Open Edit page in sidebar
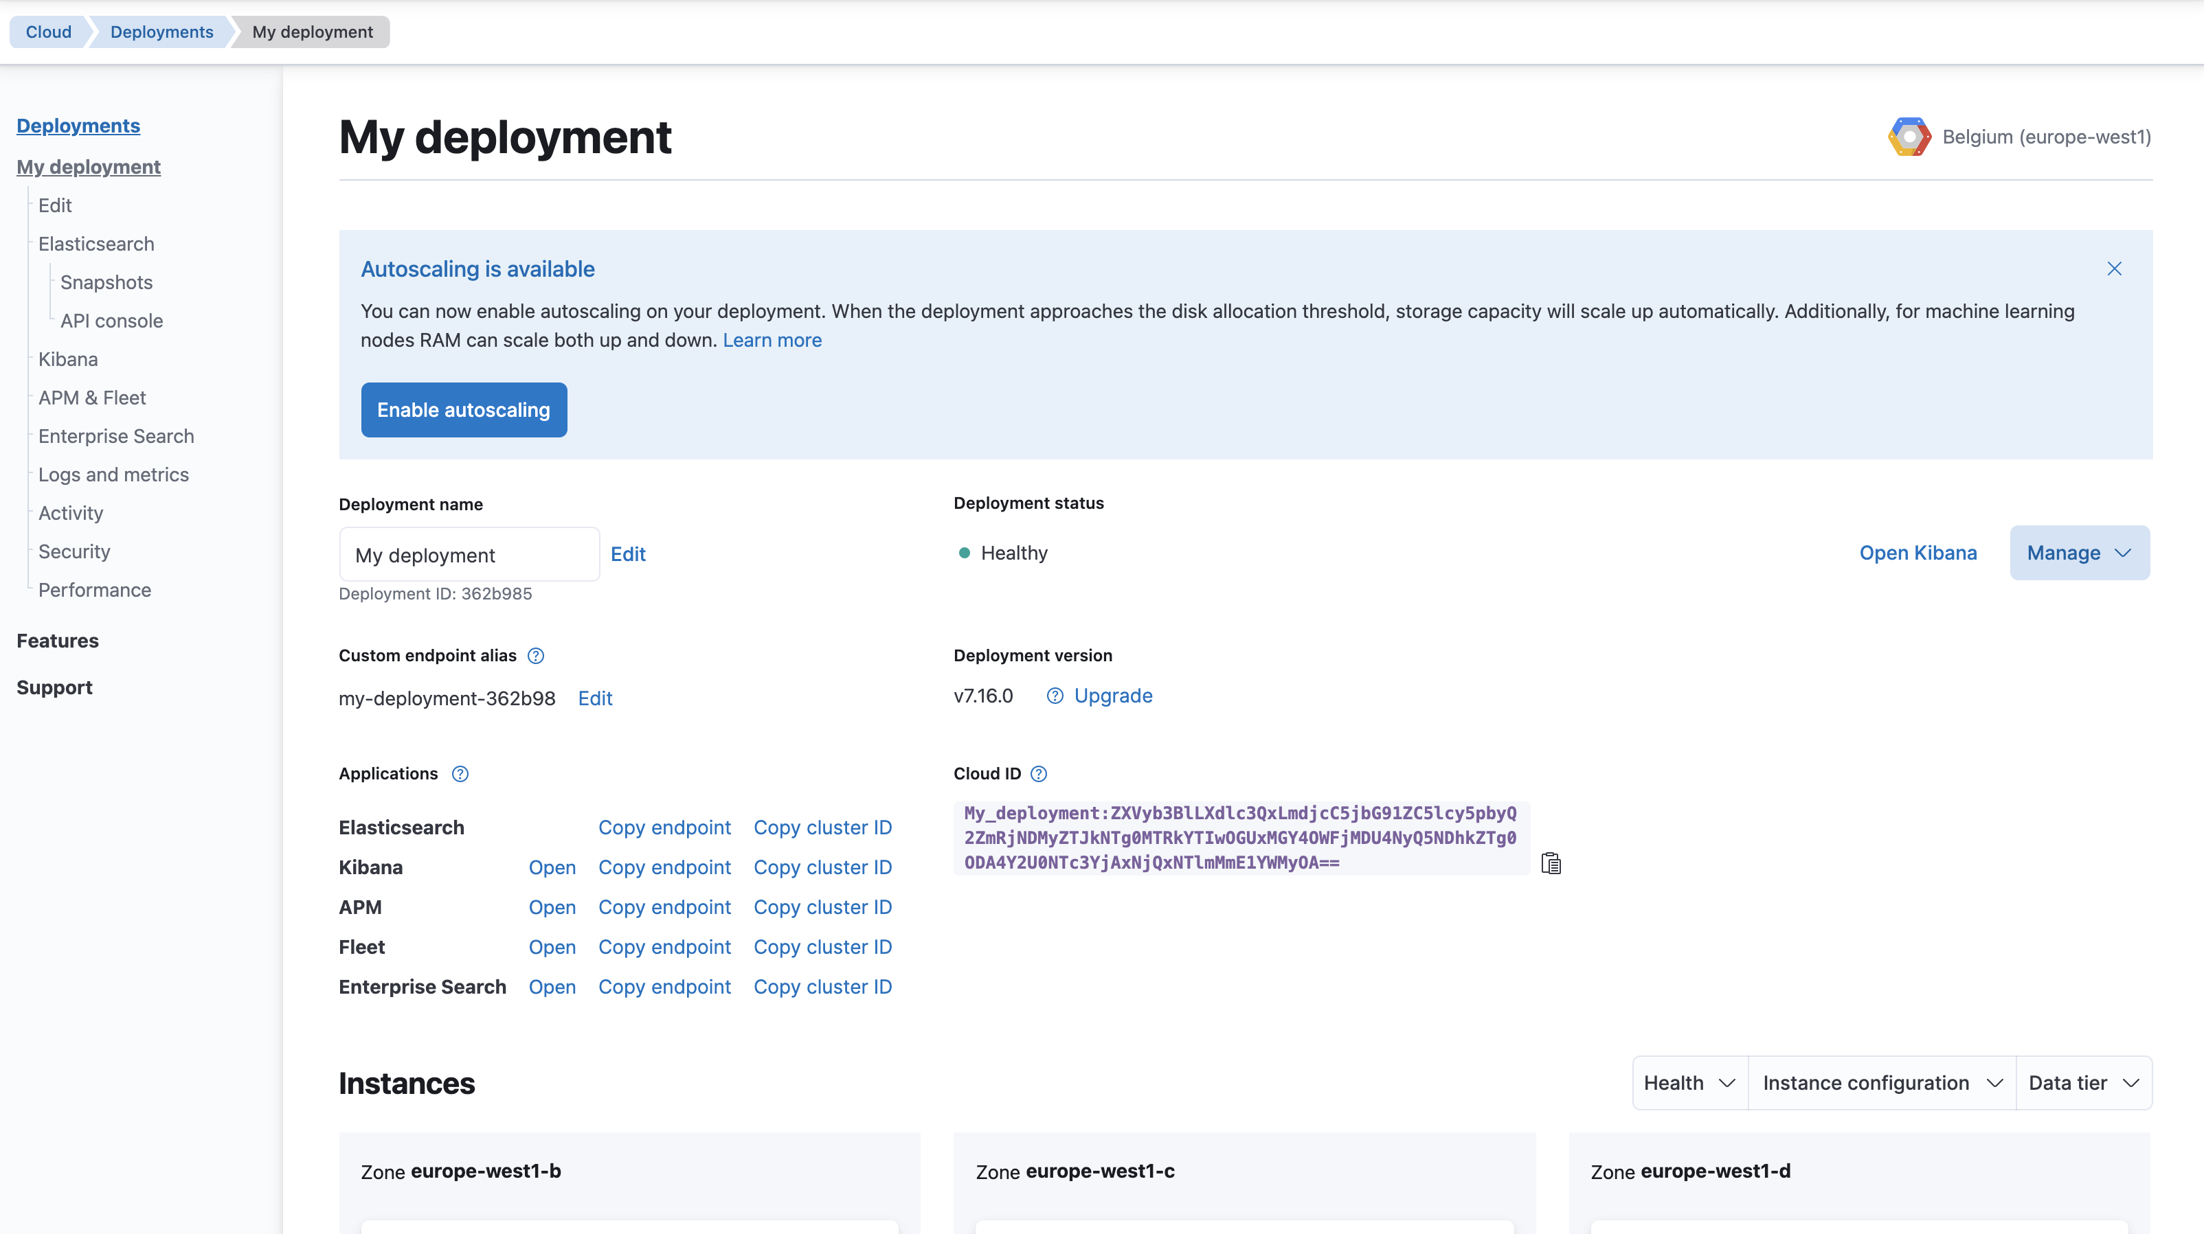 coord(55,205)
